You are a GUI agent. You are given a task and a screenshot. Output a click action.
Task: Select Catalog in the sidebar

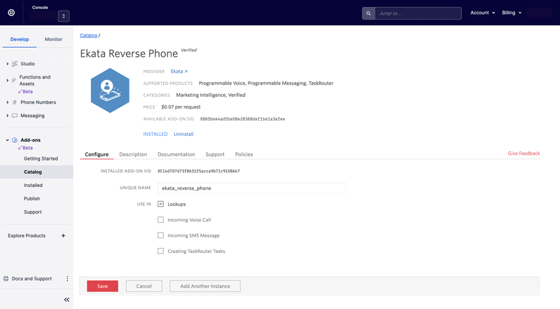pyautogui.click(x=36, y=172)
